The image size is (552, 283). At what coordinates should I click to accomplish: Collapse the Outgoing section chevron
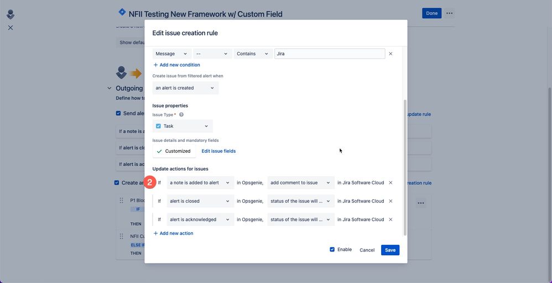[x=110, y=89]
